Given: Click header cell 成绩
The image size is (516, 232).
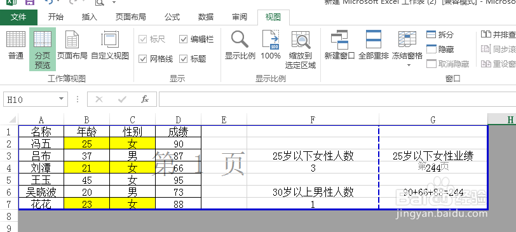Looking at the screenshot, I should (179, 132).
